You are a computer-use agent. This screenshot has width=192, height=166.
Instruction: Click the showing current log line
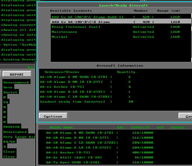19,25
